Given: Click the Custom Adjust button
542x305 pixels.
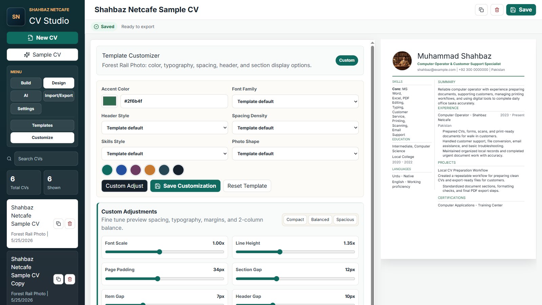Looking at the screenshot, I should coord(124,186).
